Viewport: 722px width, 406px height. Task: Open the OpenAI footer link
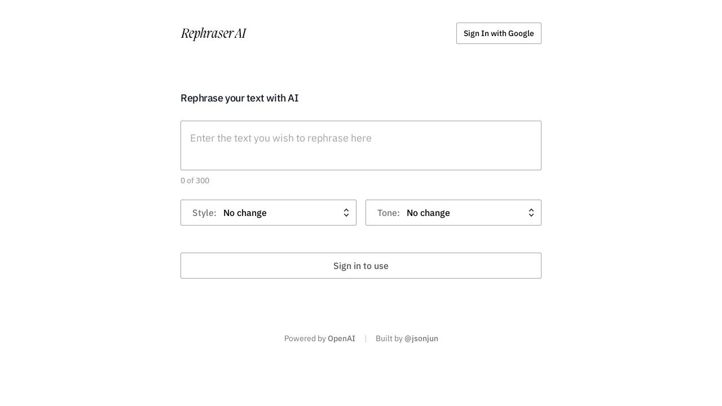341,338
